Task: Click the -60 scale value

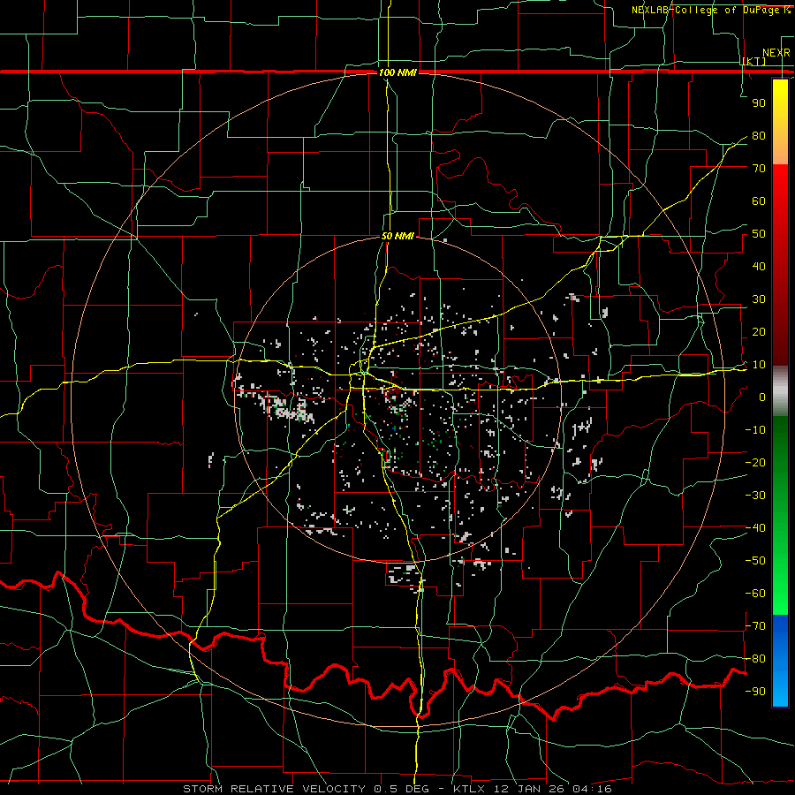Action: click(x=755, y=594)
